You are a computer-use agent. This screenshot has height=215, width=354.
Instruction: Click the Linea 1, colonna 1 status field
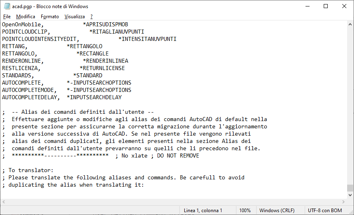click(x=203, y=211)
